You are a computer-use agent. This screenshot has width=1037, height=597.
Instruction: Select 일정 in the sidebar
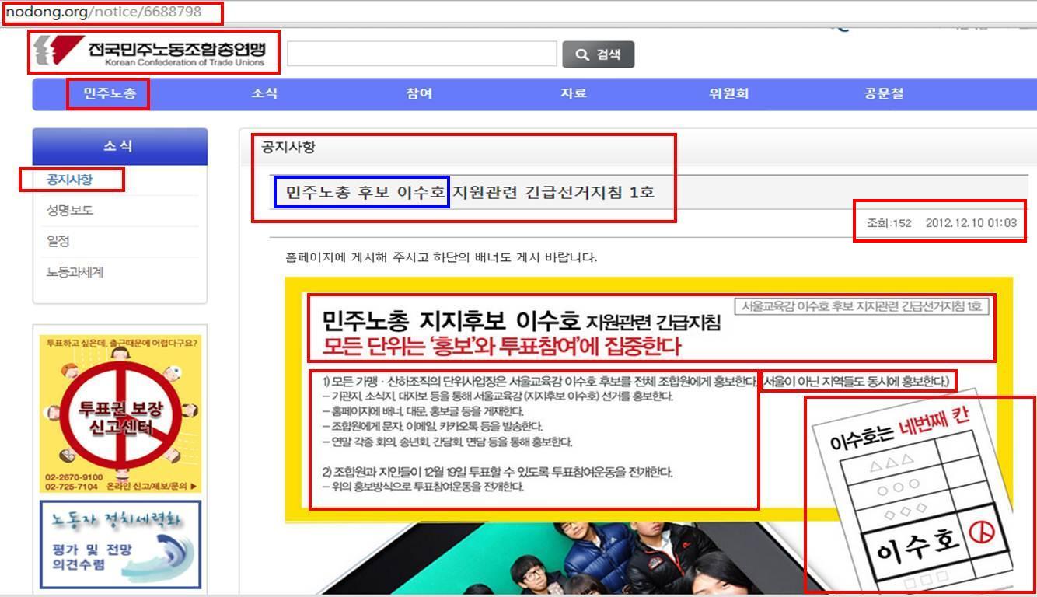pyautogui.click(x=58, y=242)
